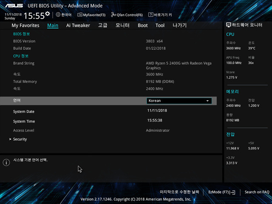
Task: Select the System Time label
Action: (24, 122)
